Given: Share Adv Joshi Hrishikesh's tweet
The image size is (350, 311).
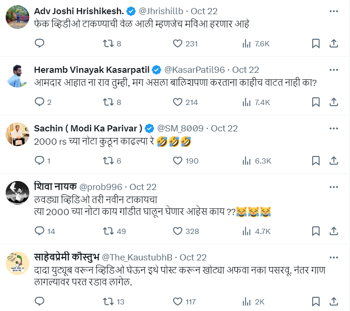Looking at the screenshot, I should coord(333,43).
